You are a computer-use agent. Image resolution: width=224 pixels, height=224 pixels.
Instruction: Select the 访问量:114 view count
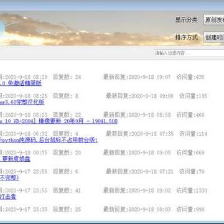click(x=194, y=134)
